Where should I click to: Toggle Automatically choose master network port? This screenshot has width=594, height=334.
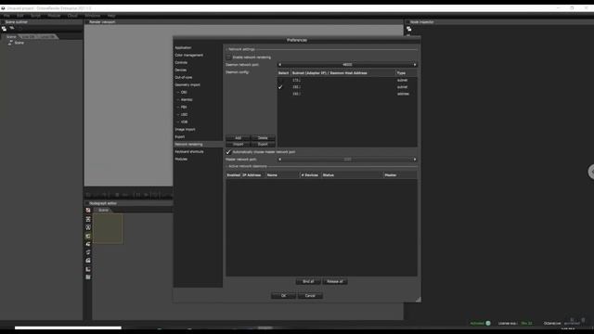click(228, 152)
